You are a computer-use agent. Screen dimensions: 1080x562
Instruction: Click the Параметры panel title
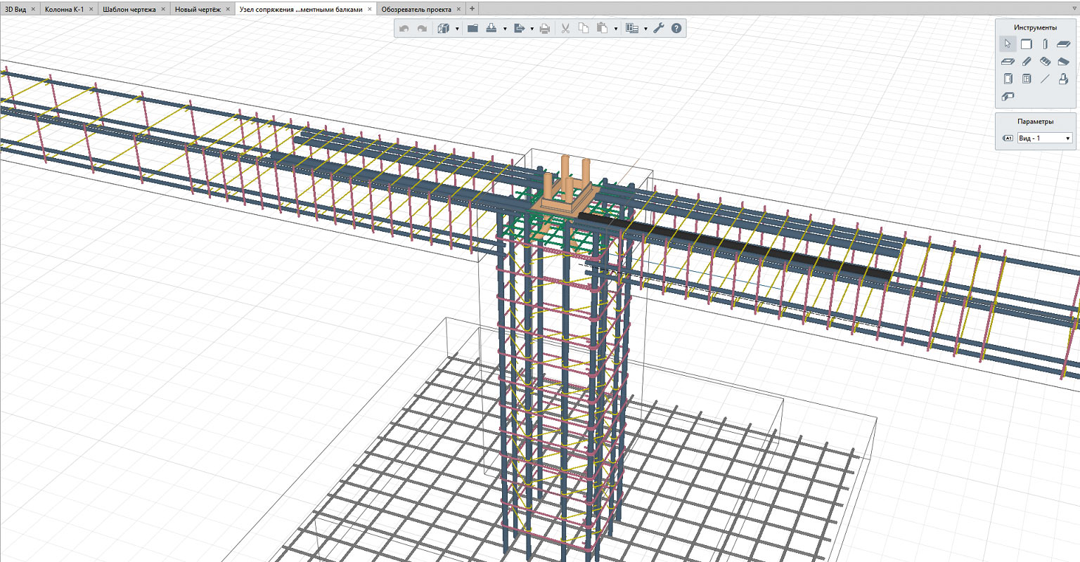1035,122
